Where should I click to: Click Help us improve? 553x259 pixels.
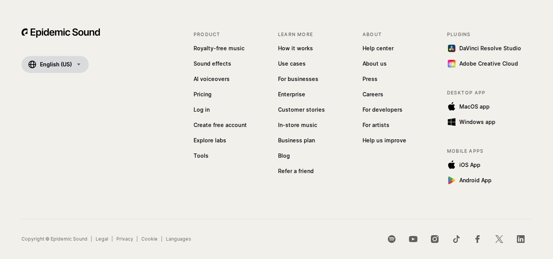[384, 140]
